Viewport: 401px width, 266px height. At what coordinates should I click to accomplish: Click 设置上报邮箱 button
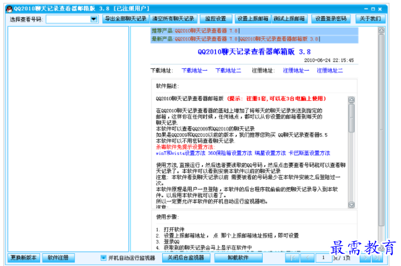pyautogui.click(x=253, y=19)
